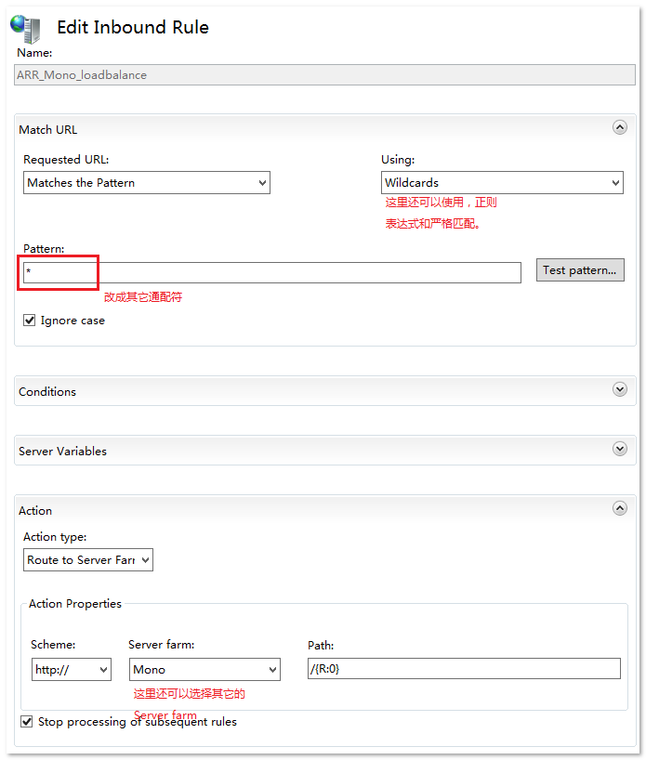The height and width of the screenshot is (760, 646).
Task: Collapse the Match URL section chevron
Action: [x=620, y=128]
